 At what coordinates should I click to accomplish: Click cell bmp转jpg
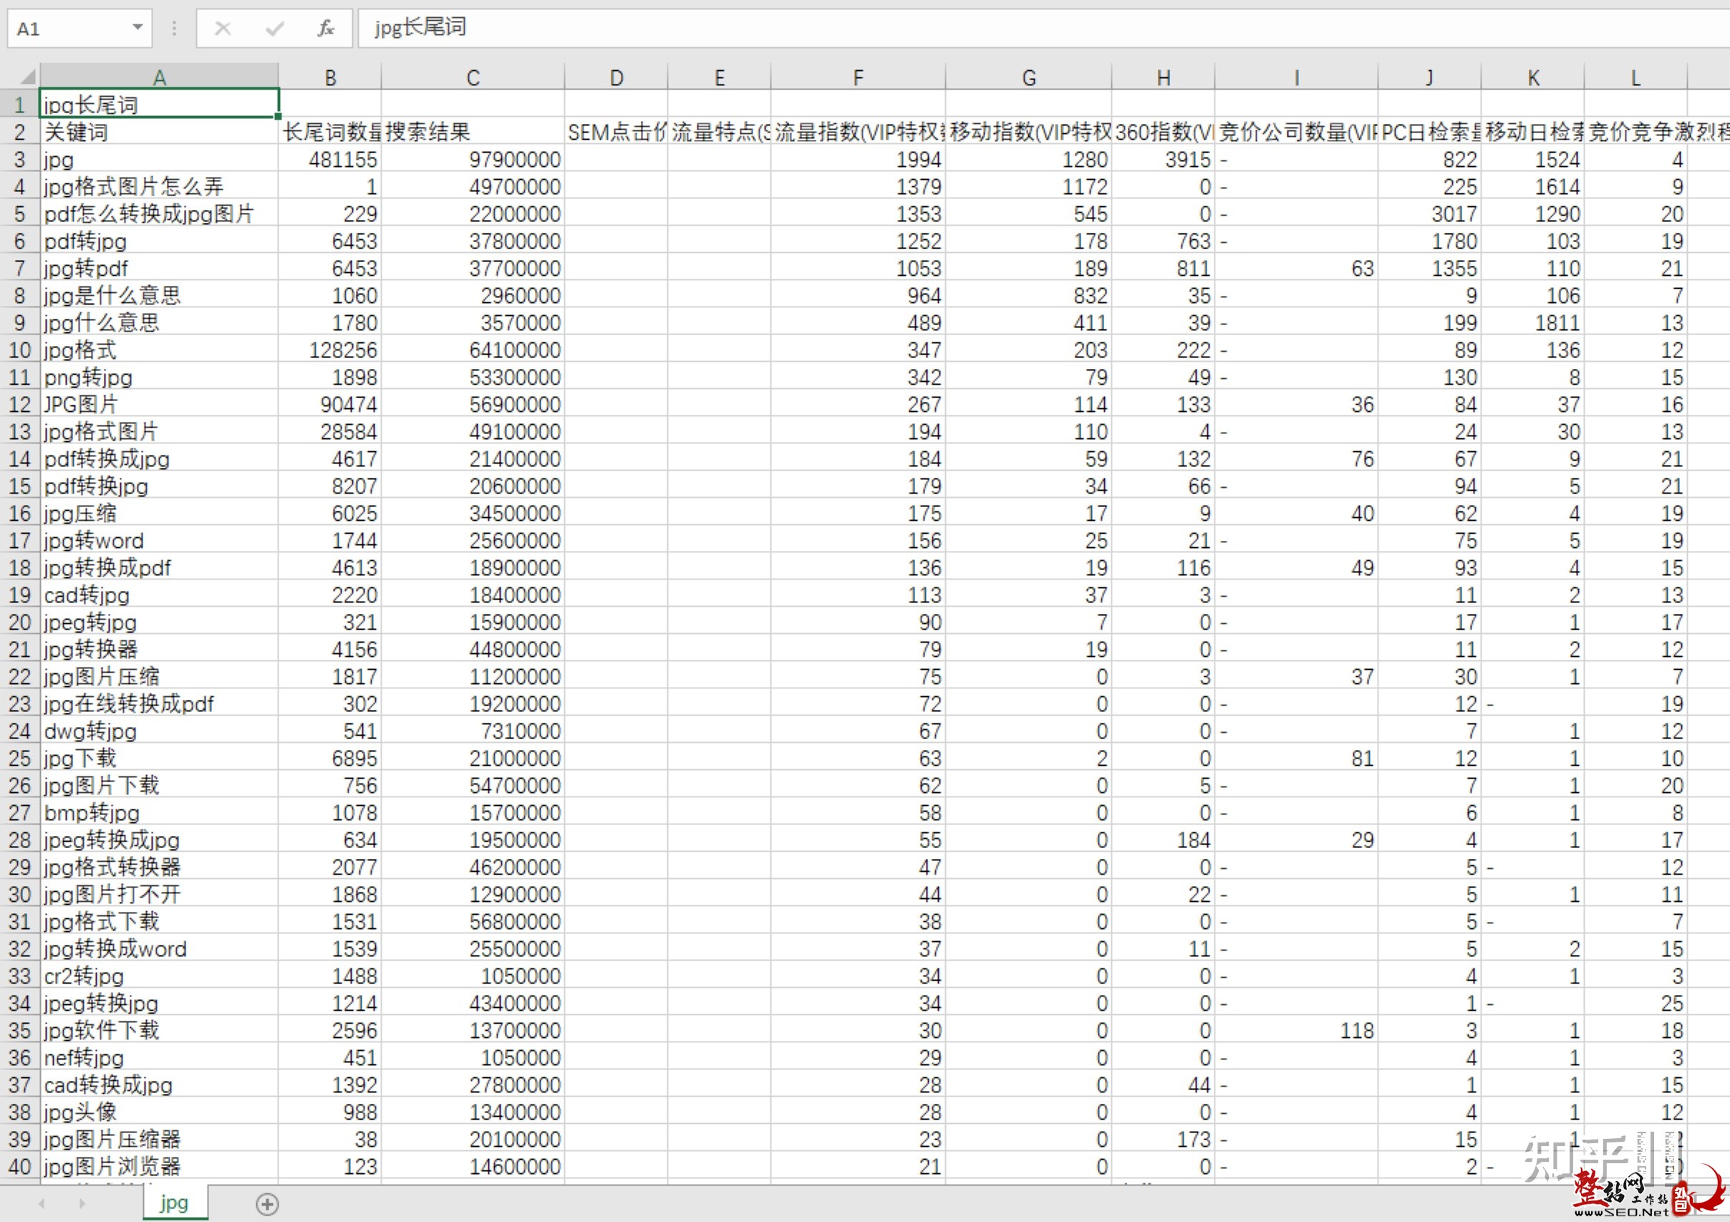pyautogui.click(x=159, y=813)
